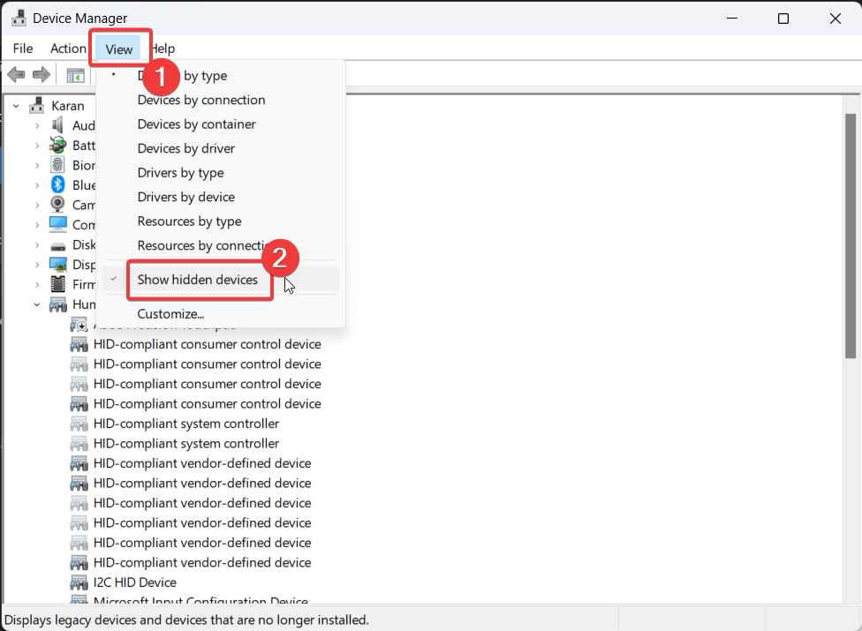Toggle Show hidden devices option
Image resolution: width=862 pixels, height=631 pixels.
[198, 280]
